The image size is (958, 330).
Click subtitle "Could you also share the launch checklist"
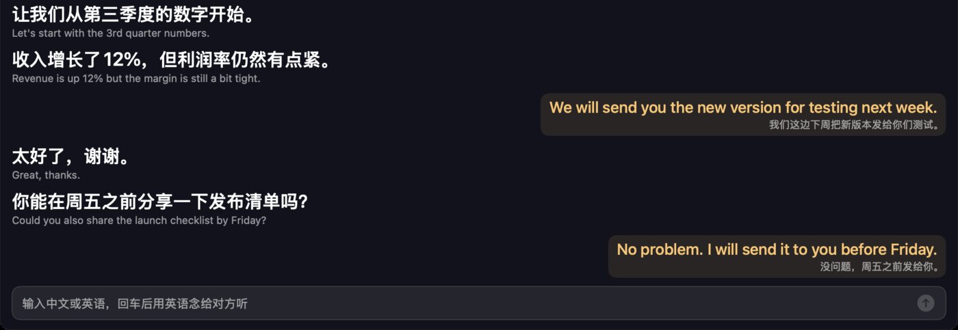tap(140, 221)
